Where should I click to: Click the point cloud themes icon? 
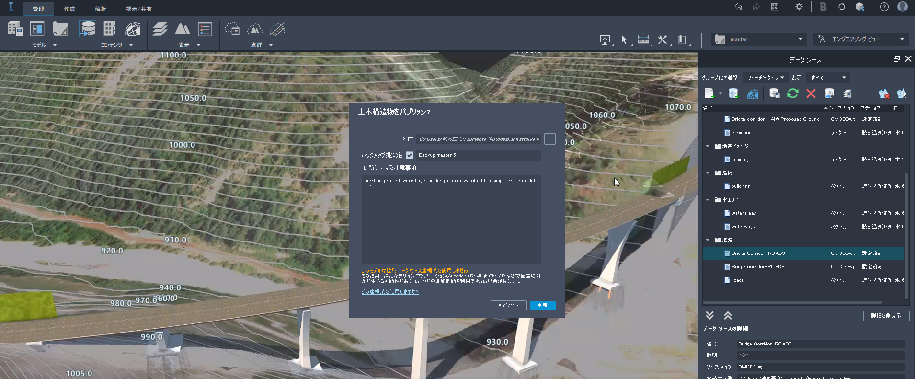[232, 29]
